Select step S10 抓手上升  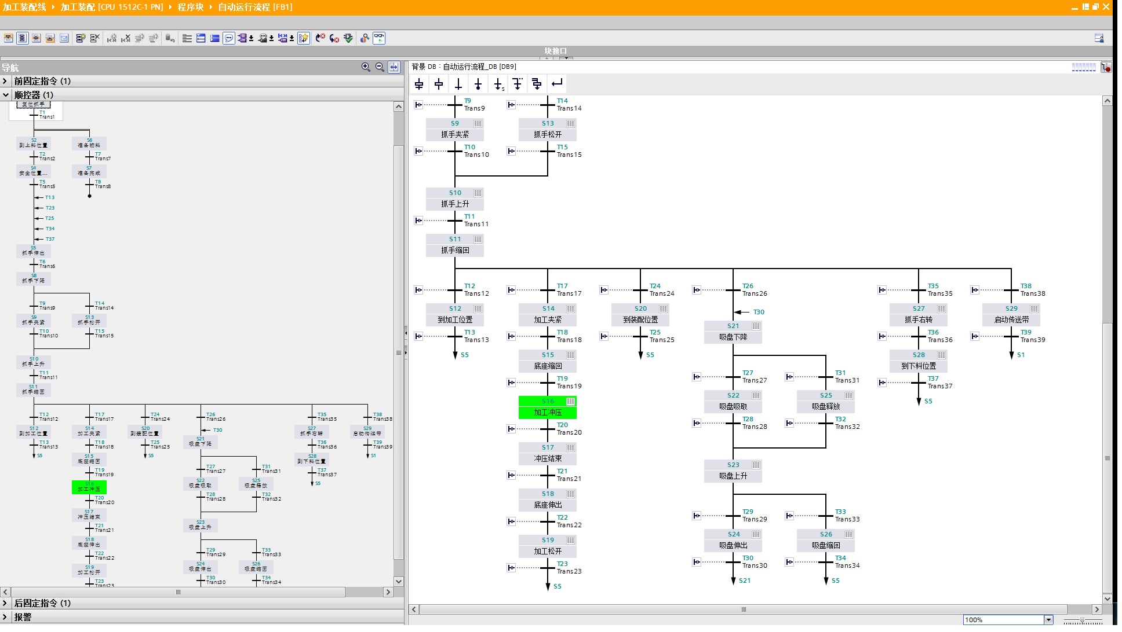[x=455, y=199]
